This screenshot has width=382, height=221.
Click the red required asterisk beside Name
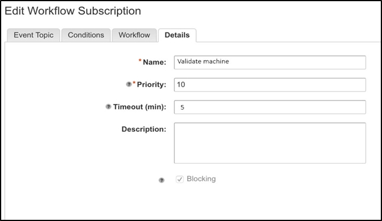click(140, 60)
